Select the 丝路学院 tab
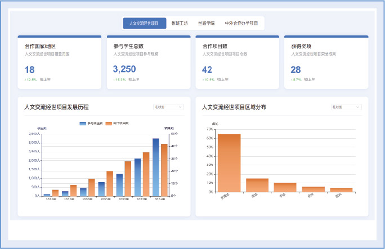This screenshot has height=249, width=385. (x=206, y=24)
